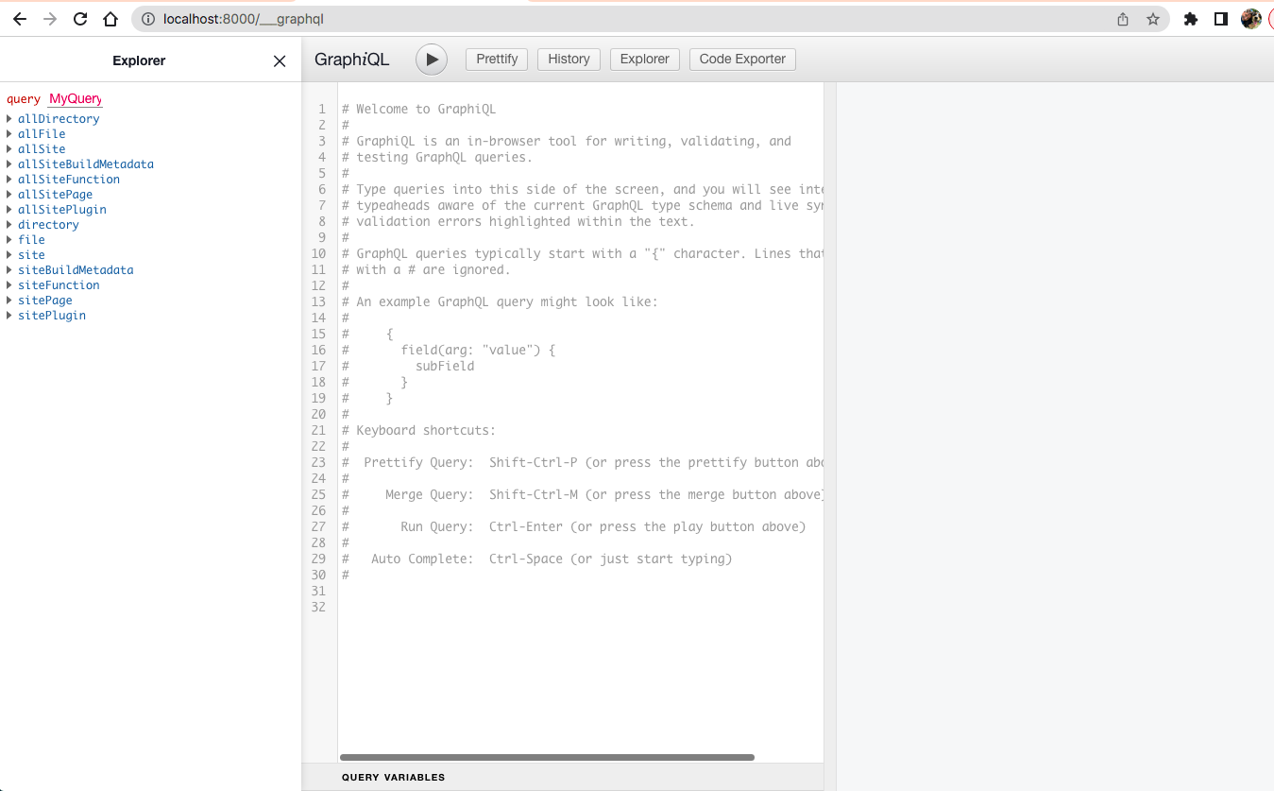
Task: Edit the MyQuery query name
Action: pyautogui.click(x=76, y=99)
